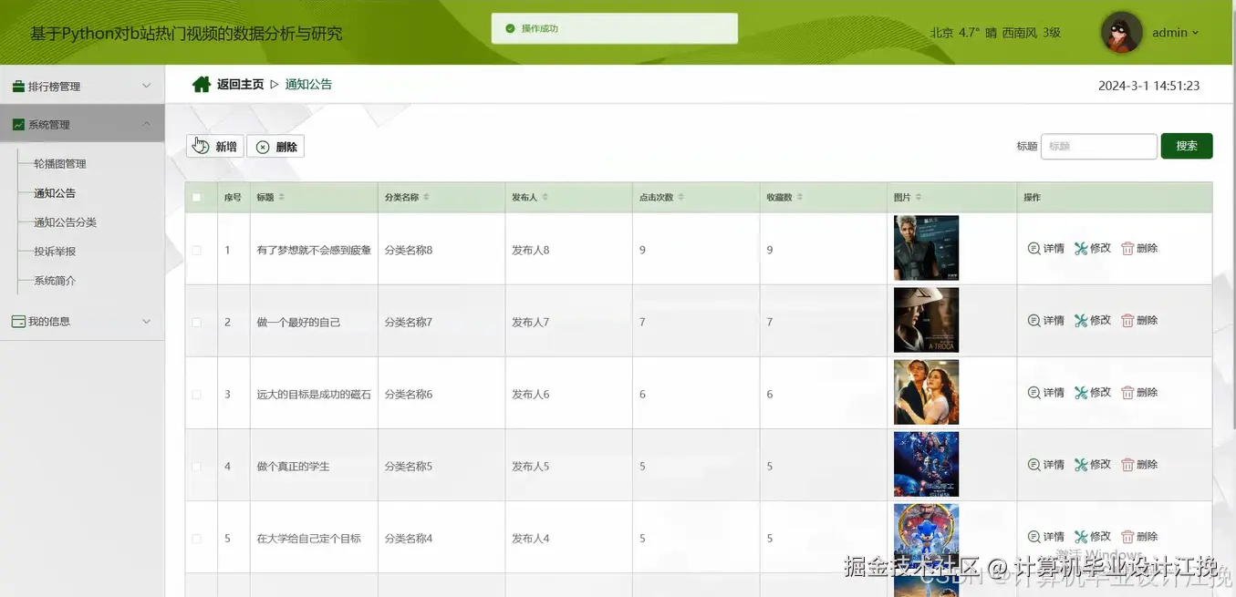Click title 有了梦想就不会感到疲惫
The width and height of the screenshot is (1236, 597).
tap(314, 251)
